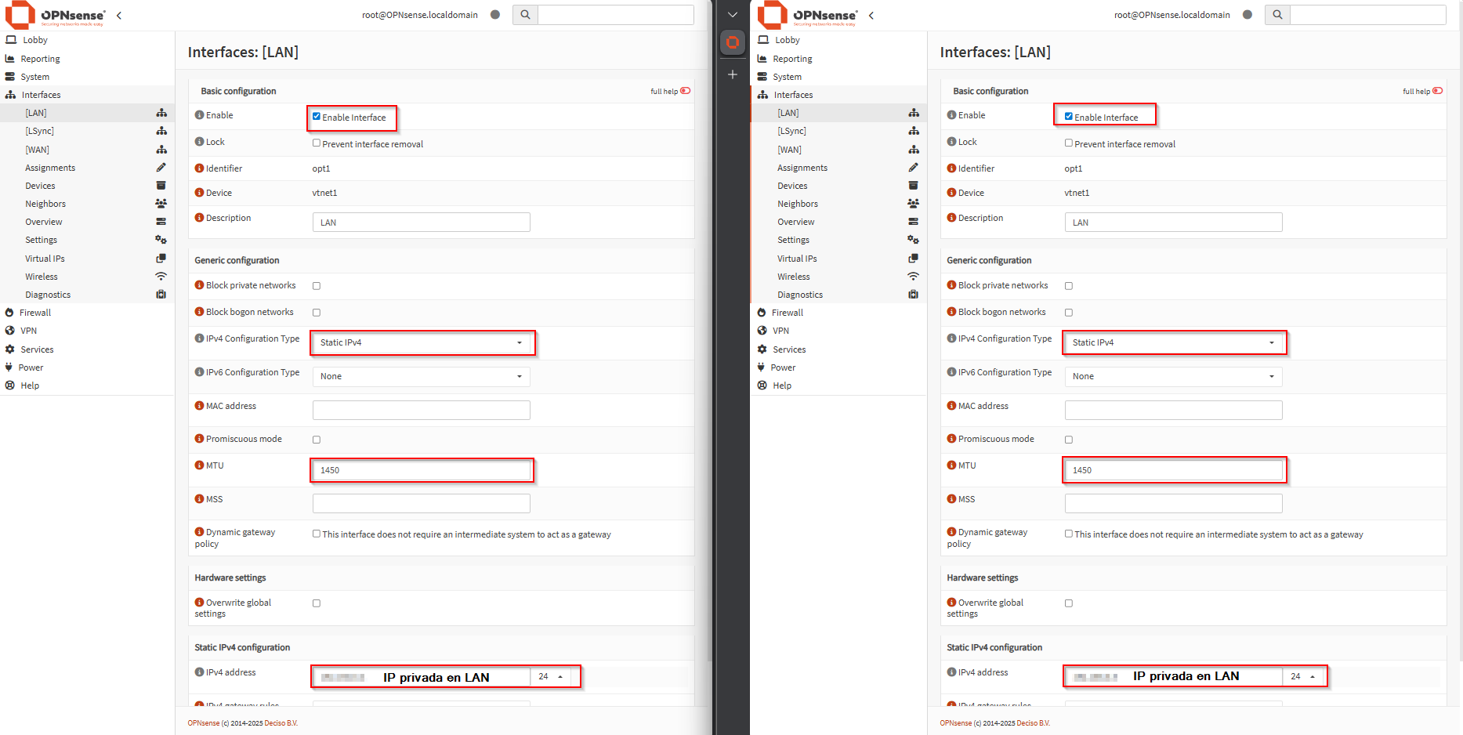Click the OPNsense footer link in left window
This screenshot has height=735, width=1463.
point(204,723)
